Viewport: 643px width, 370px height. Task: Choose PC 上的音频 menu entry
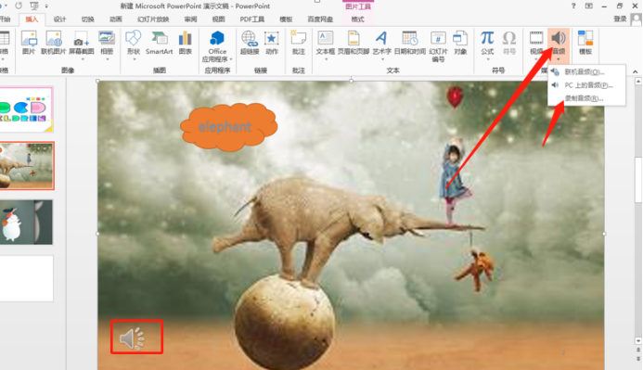(586, 85)
